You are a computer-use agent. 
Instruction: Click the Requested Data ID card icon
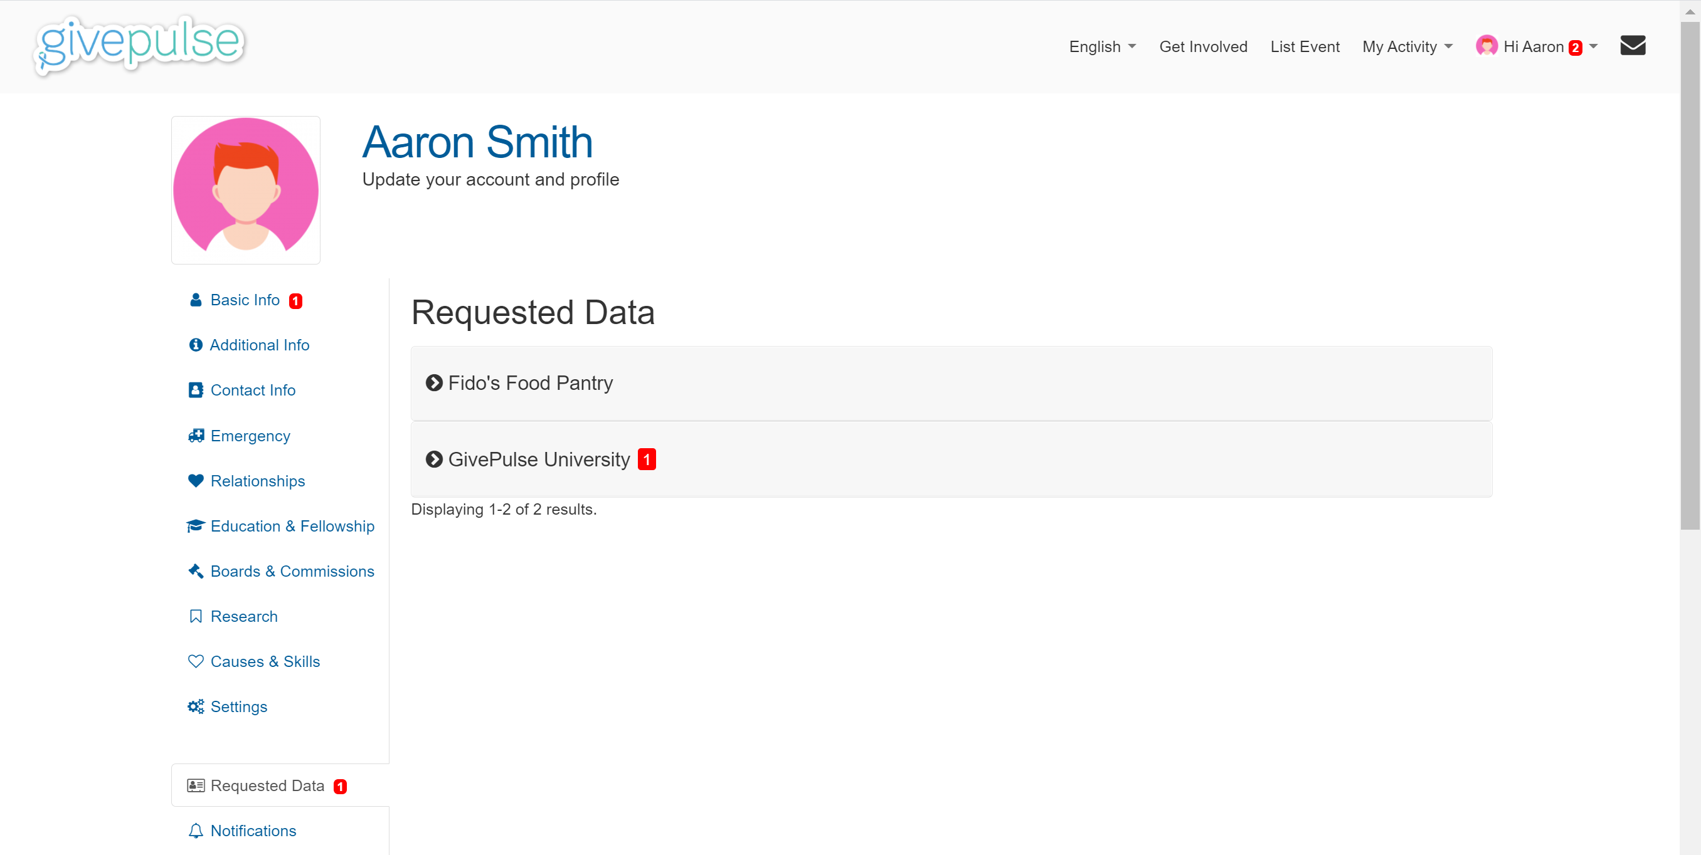click(196, 785)
